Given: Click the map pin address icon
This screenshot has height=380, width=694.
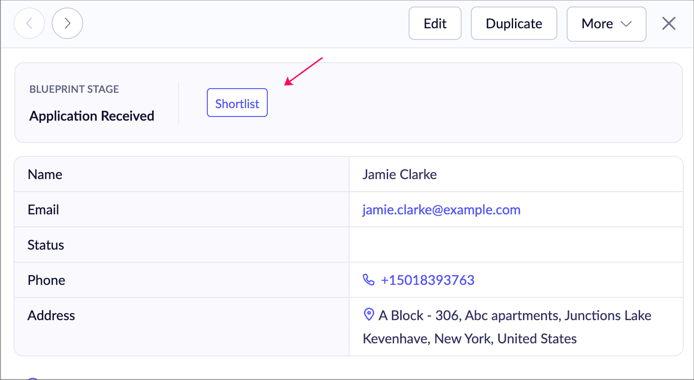Looking at the screenshot, I should (369, 315).
